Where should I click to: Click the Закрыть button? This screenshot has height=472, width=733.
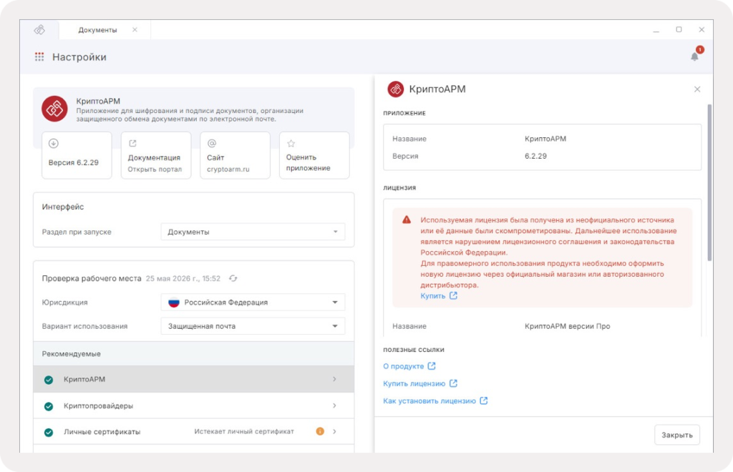[677, 435]
